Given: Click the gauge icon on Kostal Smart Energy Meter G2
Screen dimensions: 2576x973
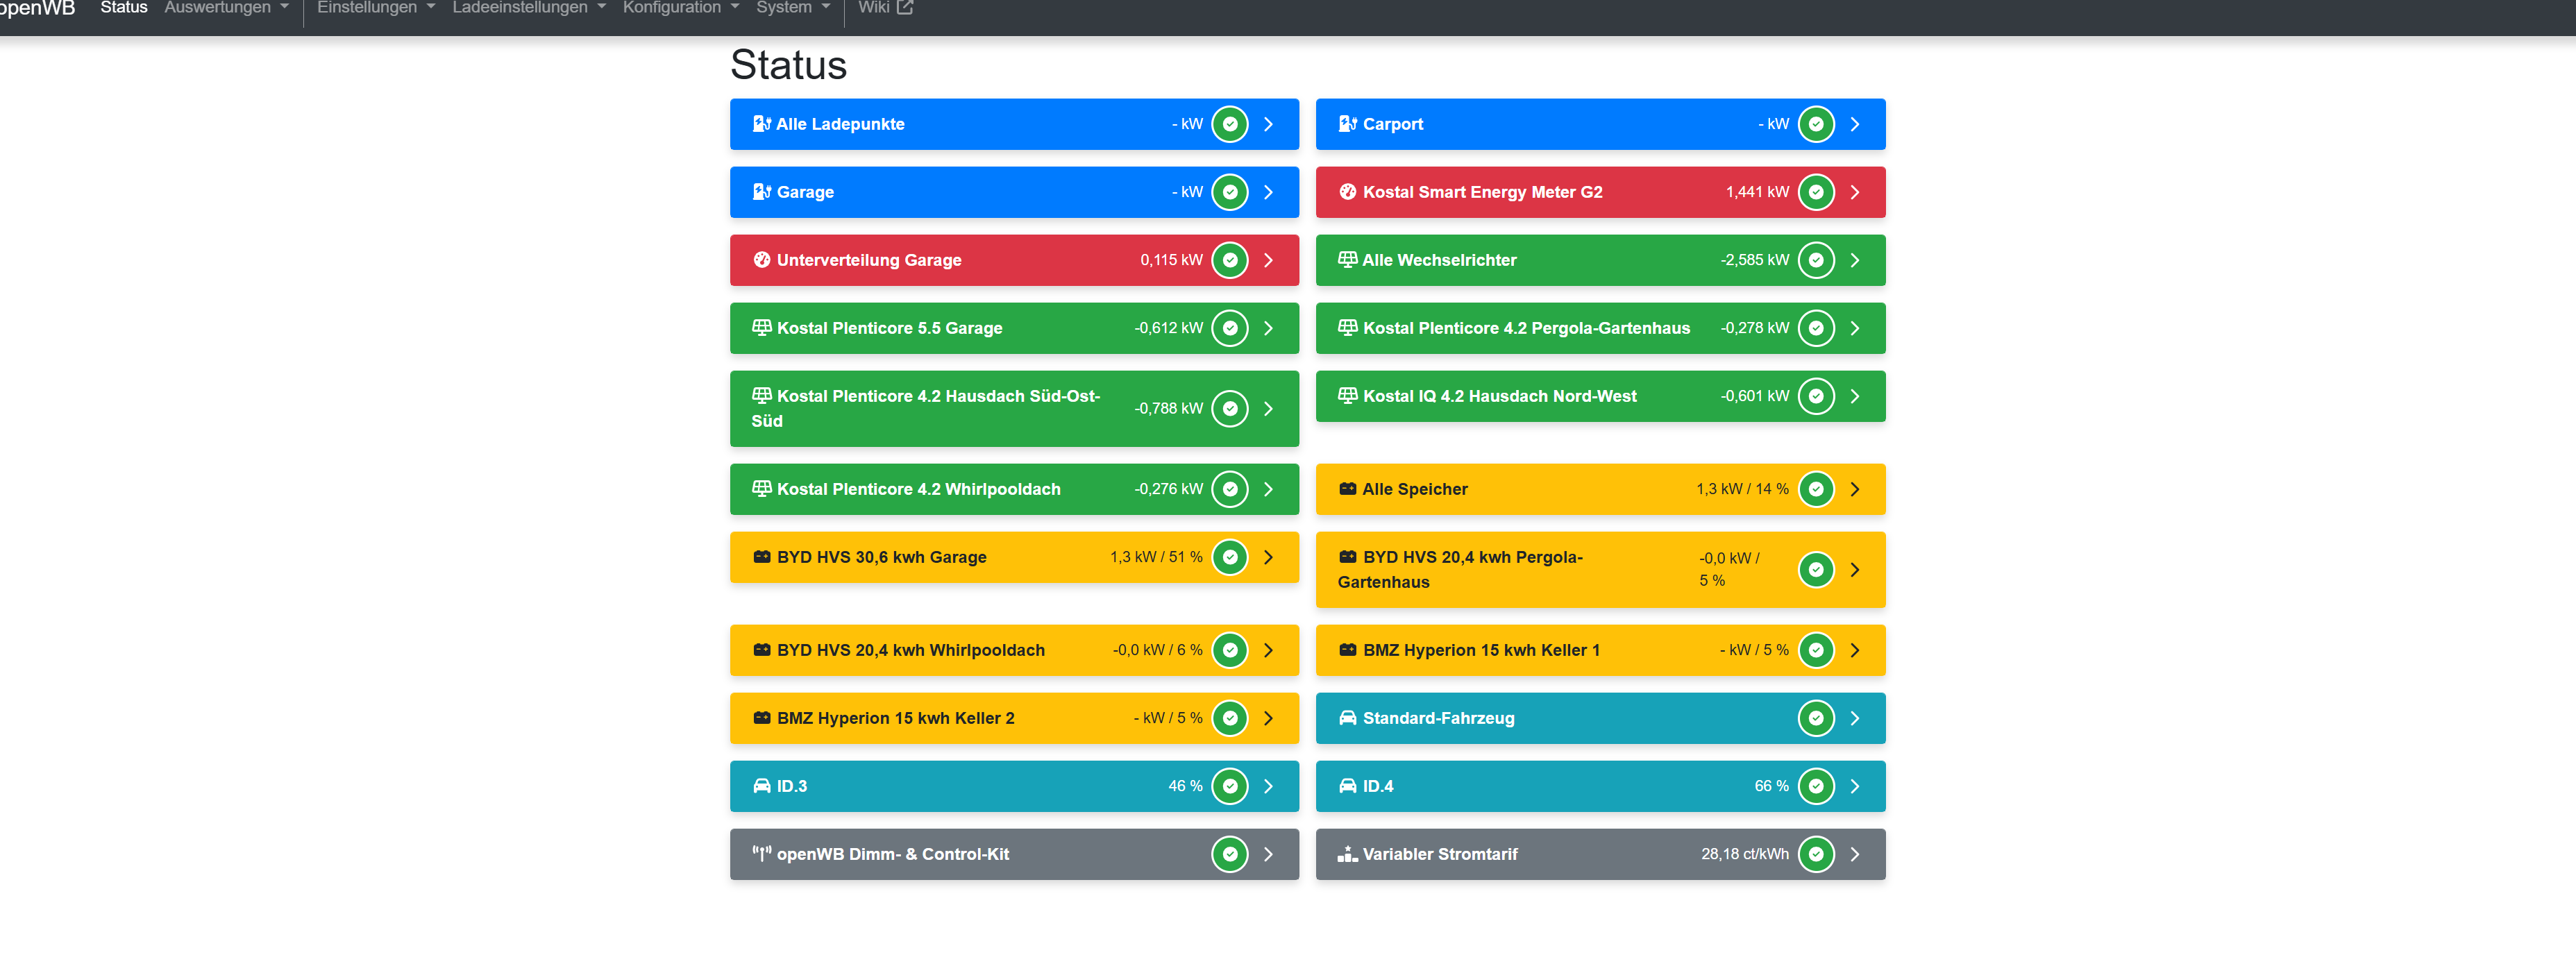Looking at the screenshot, I should (x=1347, y=192).
